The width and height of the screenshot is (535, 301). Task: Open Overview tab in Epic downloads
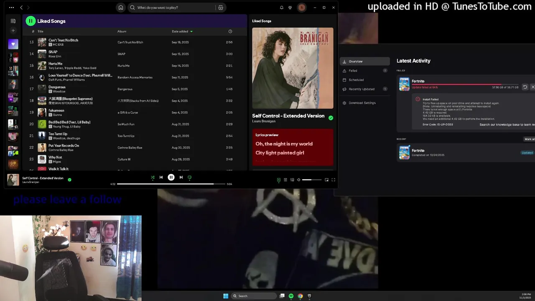[x=365, y=61]
